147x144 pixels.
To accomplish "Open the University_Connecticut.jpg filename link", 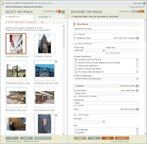I will 17,56.
